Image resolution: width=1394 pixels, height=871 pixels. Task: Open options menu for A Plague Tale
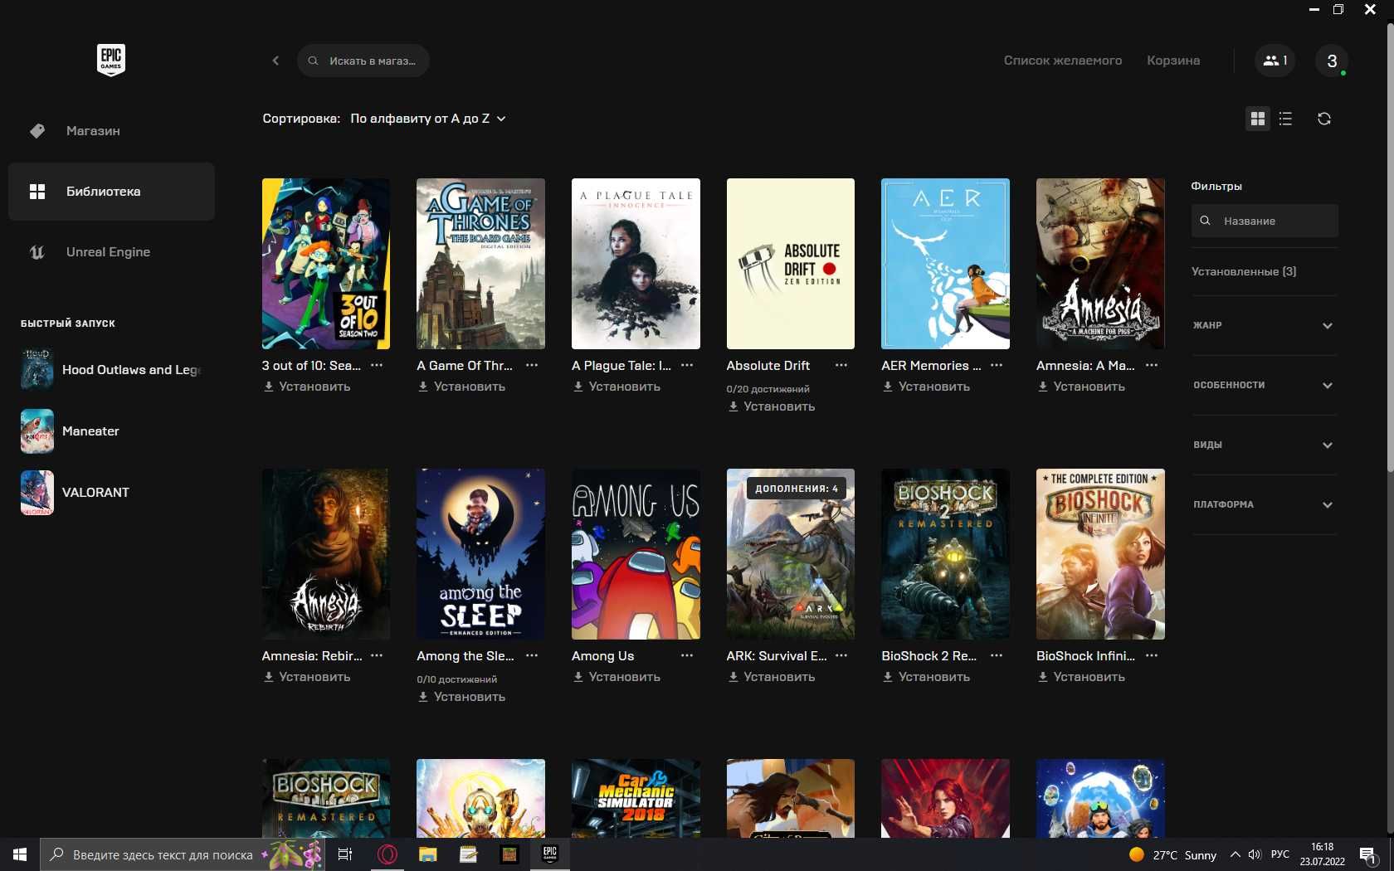687,365
